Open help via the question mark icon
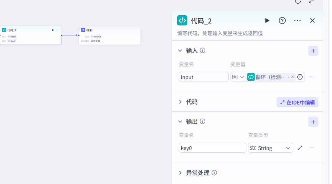 [282, 21]
